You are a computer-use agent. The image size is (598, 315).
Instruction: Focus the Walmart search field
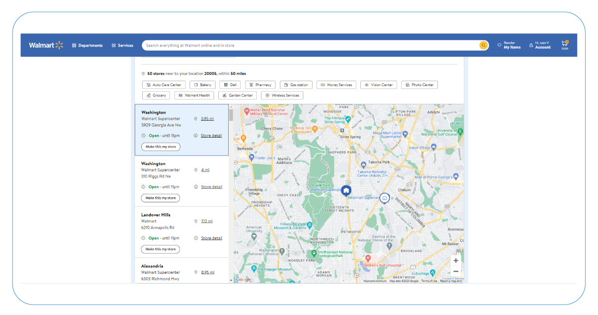pos(311,45)
